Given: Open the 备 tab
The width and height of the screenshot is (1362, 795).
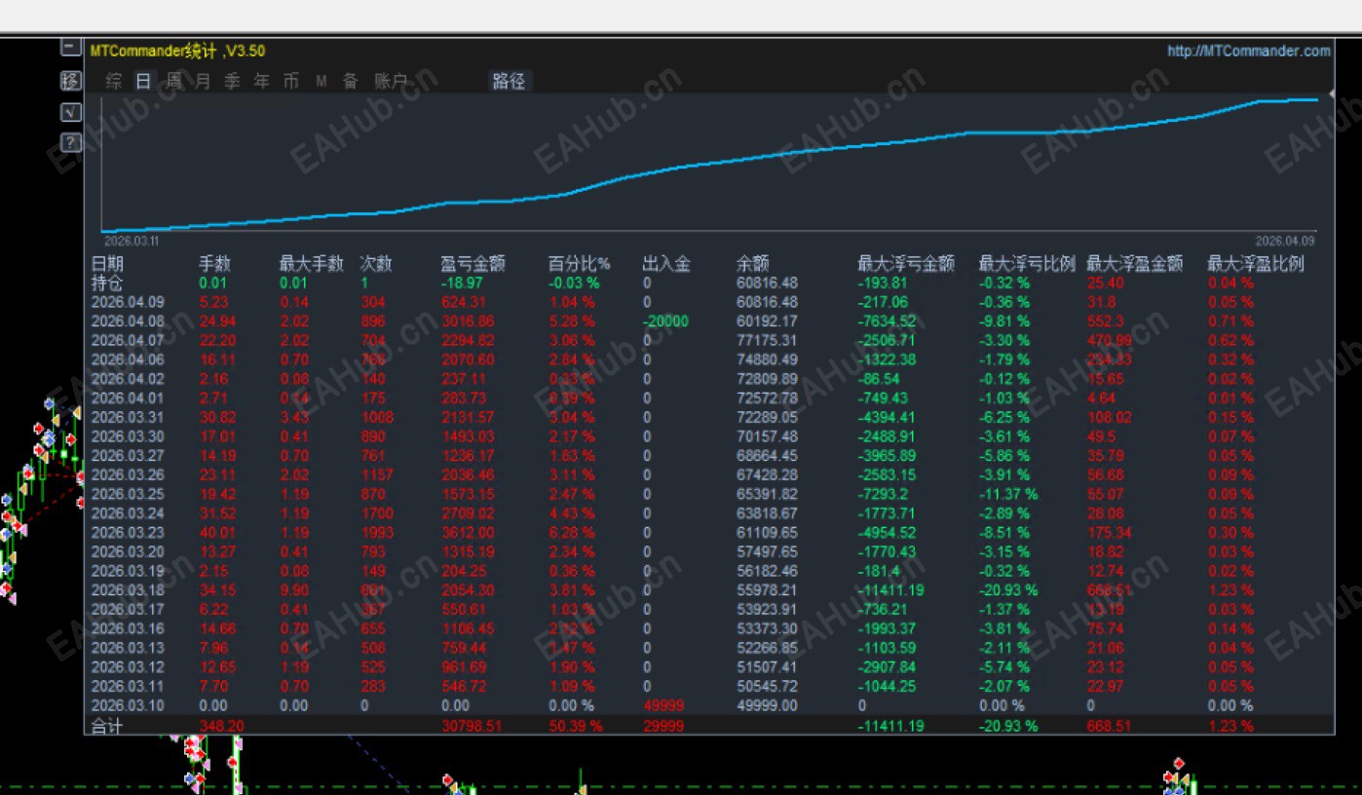Looking at the screenshot, I should [x=350, y=82].
